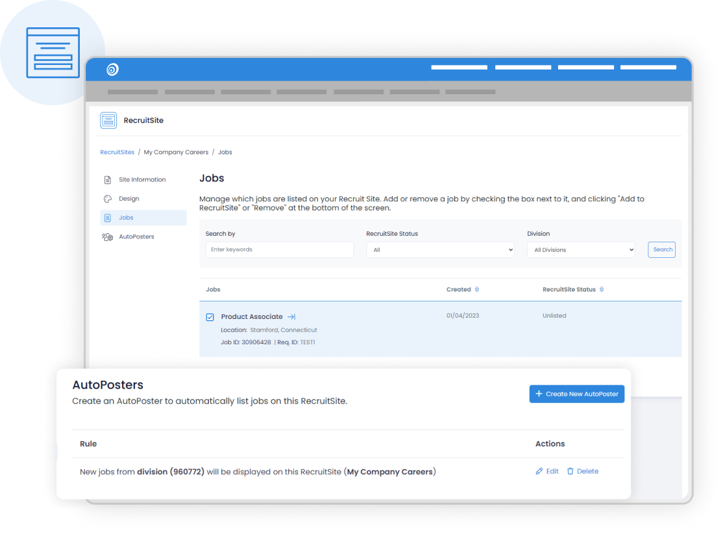
Task: Open the RecruitSites breadcrumb link
Action: point(117,151)
